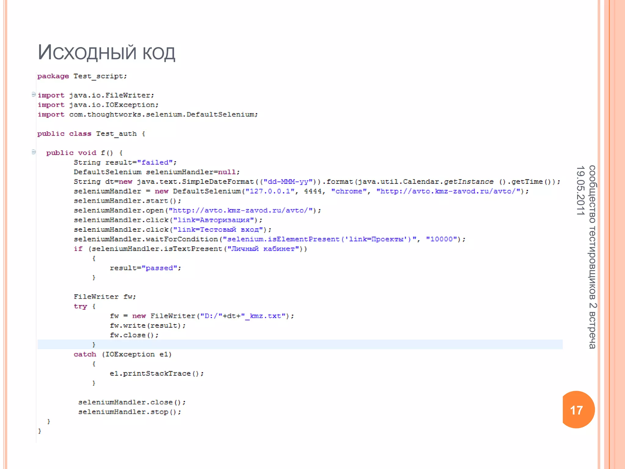
Task: Select line package Test_script;
Action: (x=82, y=76)
